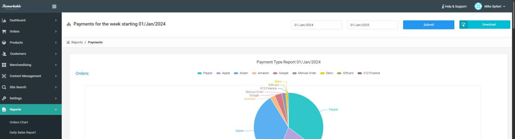Click the Site Search magnifier icon
The width and height of the screenshot is (515, 139).
click(x=4, y=87)
